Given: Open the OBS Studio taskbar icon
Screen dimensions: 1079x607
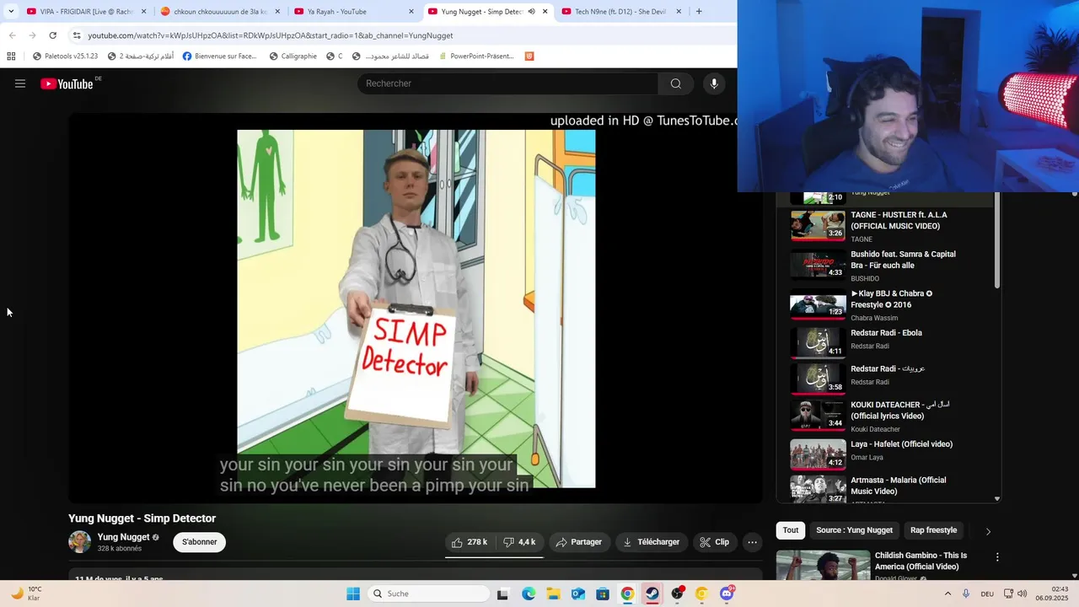Looking at the screenshot, I should [x=677, y=594].
